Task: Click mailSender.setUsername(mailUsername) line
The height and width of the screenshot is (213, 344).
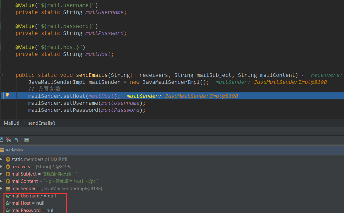Action: click(x=87, y=103)
